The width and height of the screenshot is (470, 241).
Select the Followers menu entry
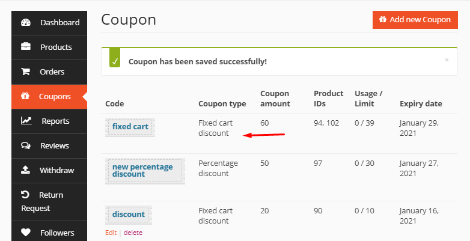(x=57, y=233)
